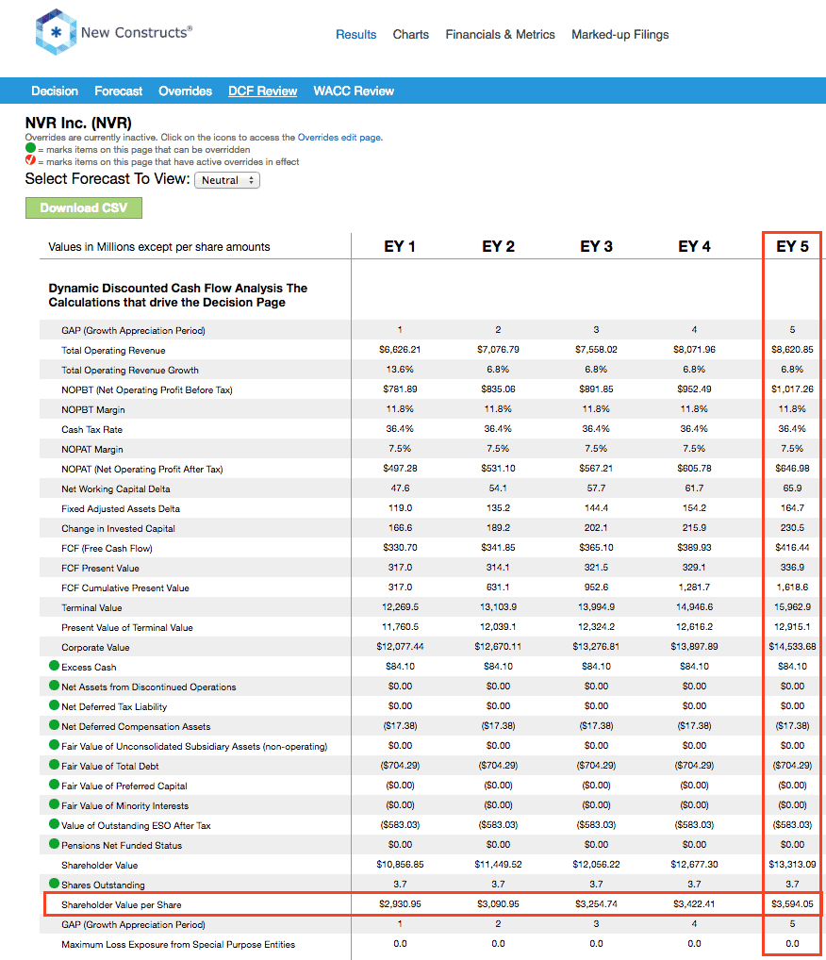Image resolution: width=826 pixels, height=960 pixels.
Task: Click the EY 2 column header
Action: [499, 247]
